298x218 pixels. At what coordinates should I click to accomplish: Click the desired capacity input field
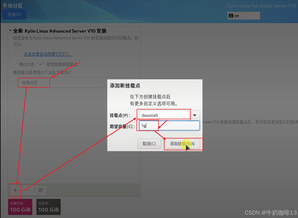[x=169, y=125]
